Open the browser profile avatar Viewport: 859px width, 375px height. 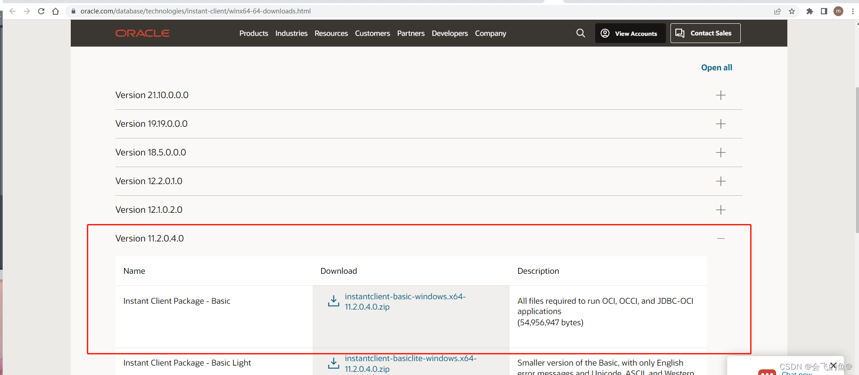838,11
